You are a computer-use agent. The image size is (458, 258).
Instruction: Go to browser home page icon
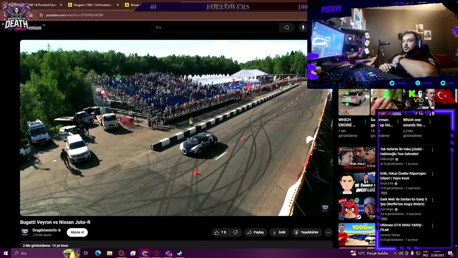point(31,15)
